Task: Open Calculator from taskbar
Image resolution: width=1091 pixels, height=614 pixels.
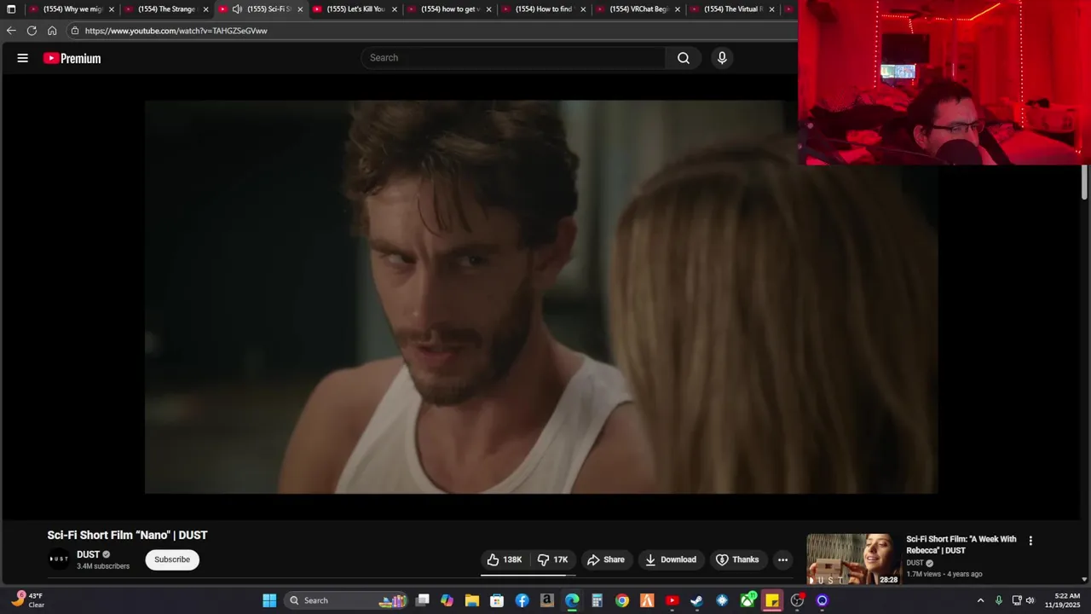Action: click(597, 600)
